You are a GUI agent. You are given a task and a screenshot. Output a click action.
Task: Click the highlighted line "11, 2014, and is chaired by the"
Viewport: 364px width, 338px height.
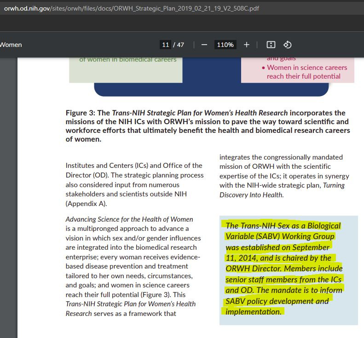click(278, 258)
